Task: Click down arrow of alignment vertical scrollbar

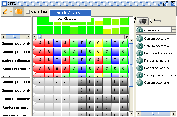Action: pos(131,114)
